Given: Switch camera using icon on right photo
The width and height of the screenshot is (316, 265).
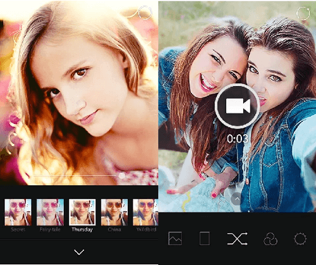Looking at the screenshot, I should (x=303, y=13).
